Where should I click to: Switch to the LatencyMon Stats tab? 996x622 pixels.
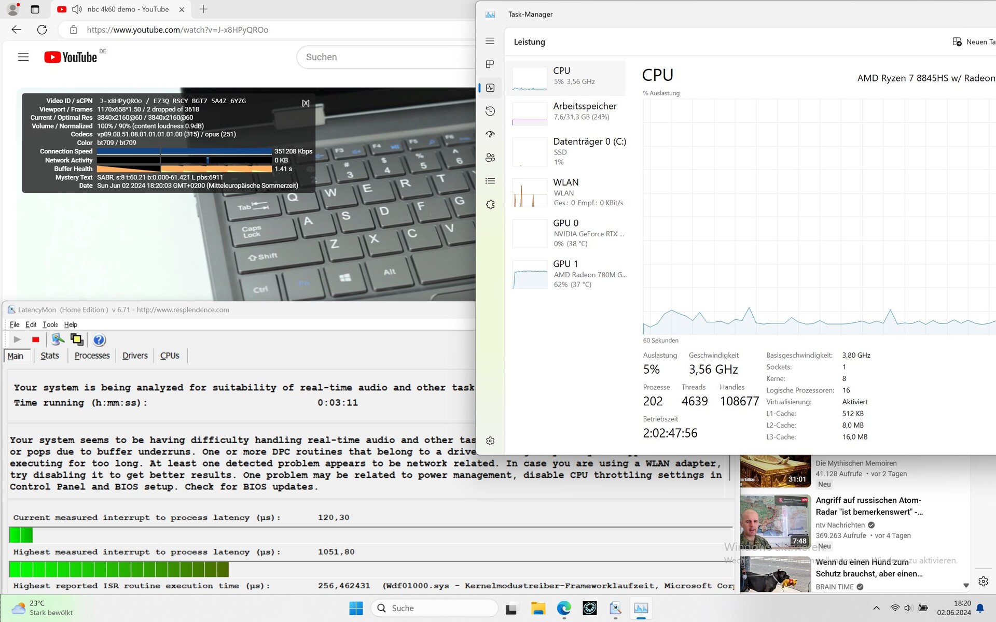coord(50,356)
